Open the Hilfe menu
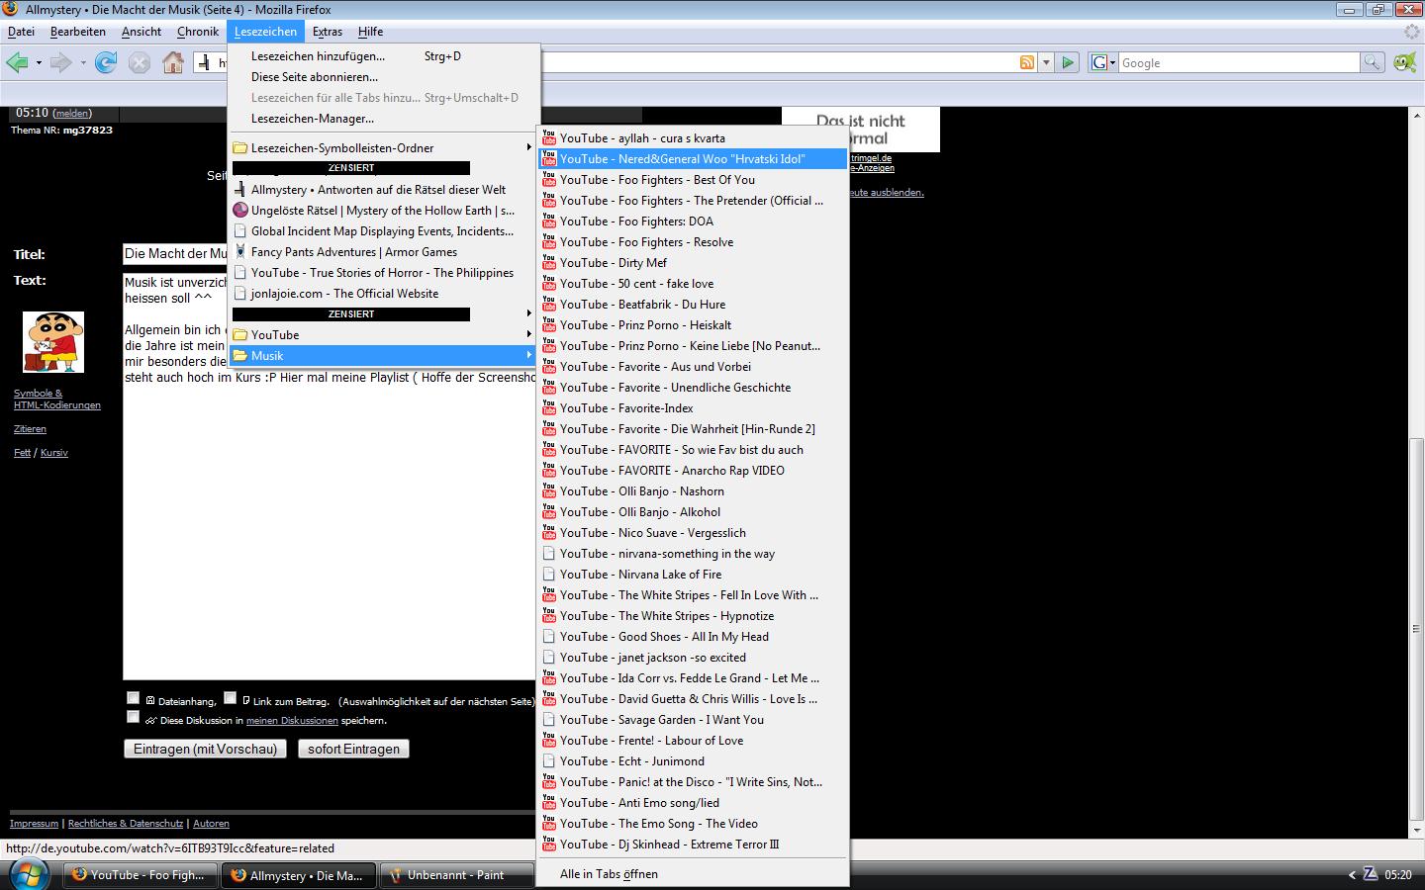This screenshot has width=1425, height=890. click(x=370, y=32)
